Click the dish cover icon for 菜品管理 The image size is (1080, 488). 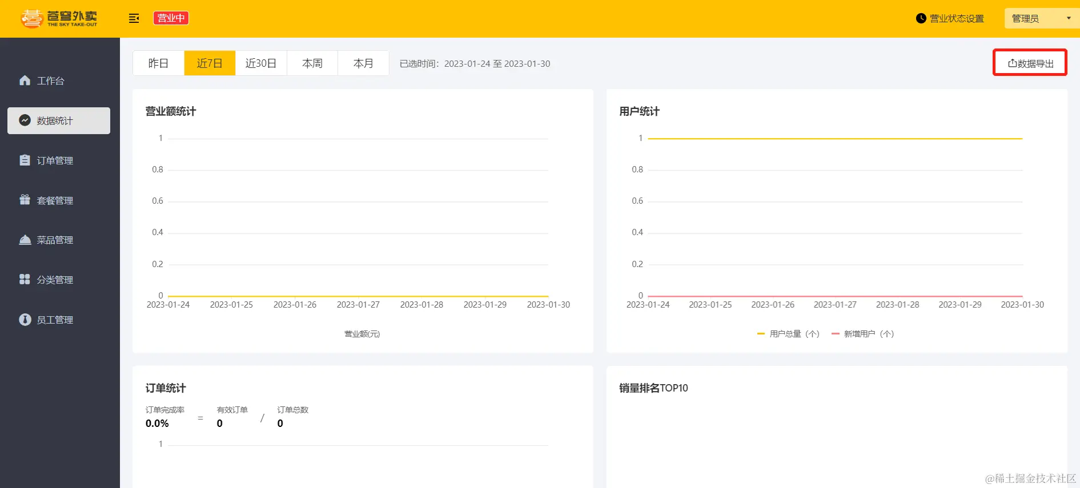pyautogui.click(x=25, y=240)
